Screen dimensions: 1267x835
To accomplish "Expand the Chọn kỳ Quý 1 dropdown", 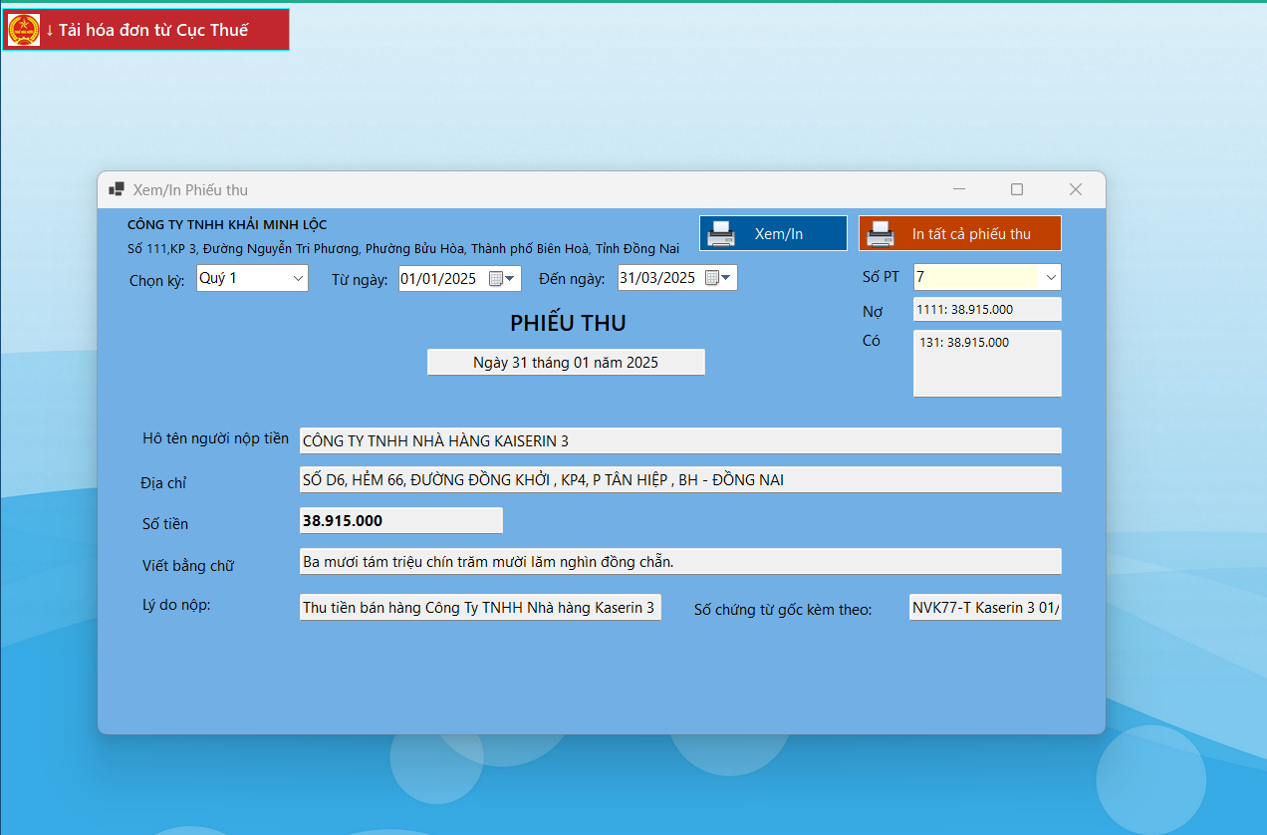I will pyautogui.click(x=298, y=278).
